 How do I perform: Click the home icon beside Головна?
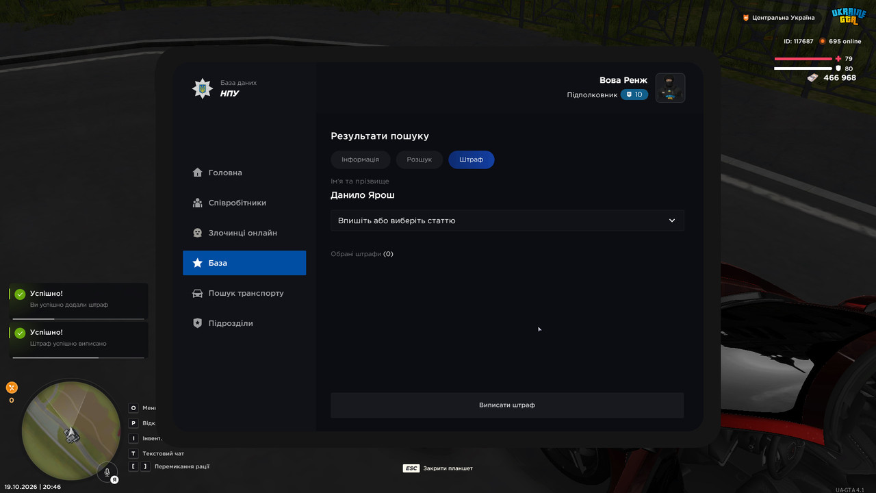click(198, 173)
